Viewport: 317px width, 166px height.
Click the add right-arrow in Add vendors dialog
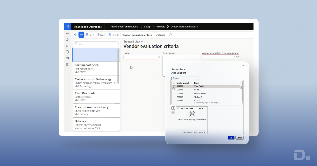[173, 108]
